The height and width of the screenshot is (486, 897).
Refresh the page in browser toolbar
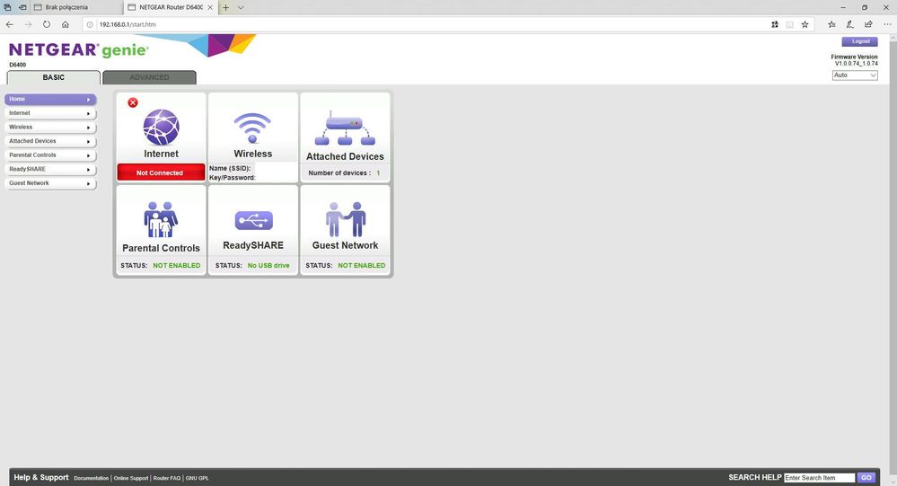pyautogui.click(x=47, y=24)
